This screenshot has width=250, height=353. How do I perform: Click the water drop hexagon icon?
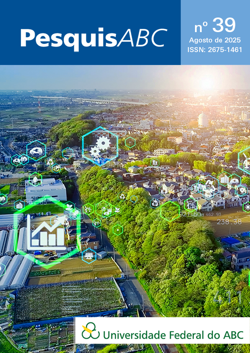coord(35,179)
